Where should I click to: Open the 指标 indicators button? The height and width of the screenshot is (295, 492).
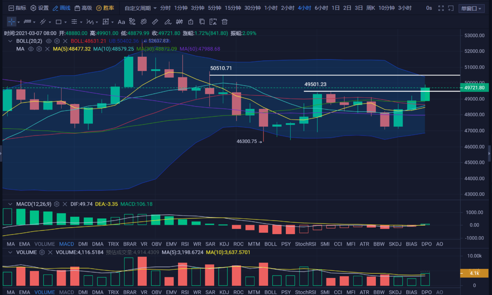click(x=17, y=8)
